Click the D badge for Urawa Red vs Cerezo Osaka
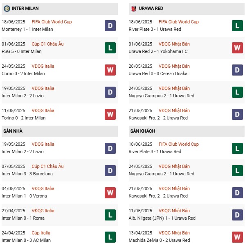Screen dimensions: 245x248 (237, 70)
